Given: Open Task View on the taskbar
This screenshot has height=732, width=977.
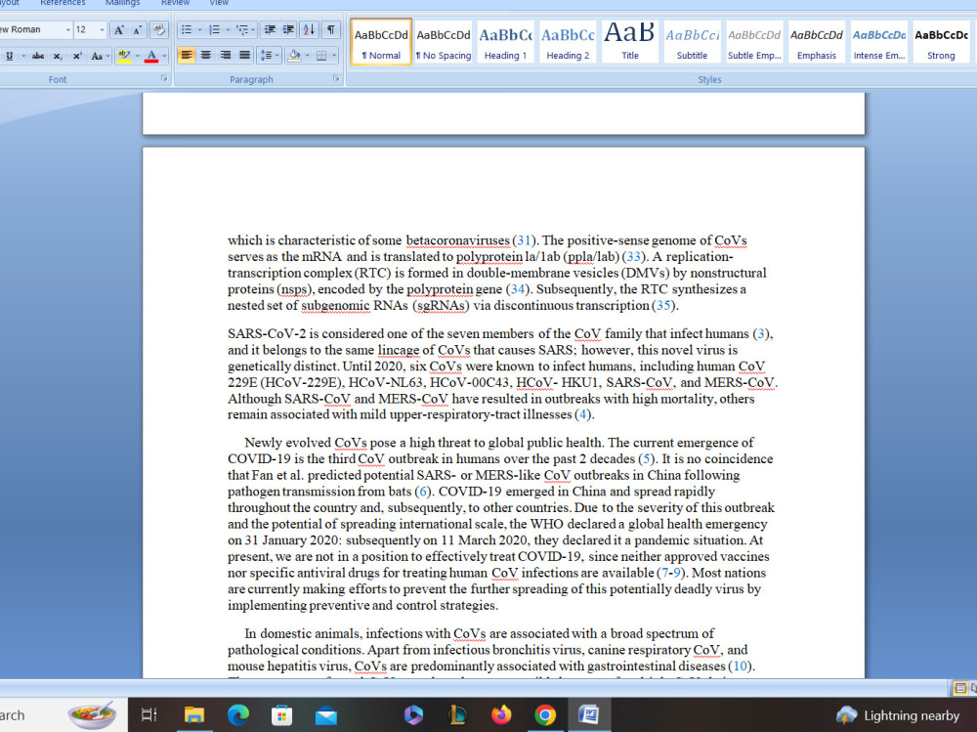Looking at the screenshot, I should (x=149, y=715).
